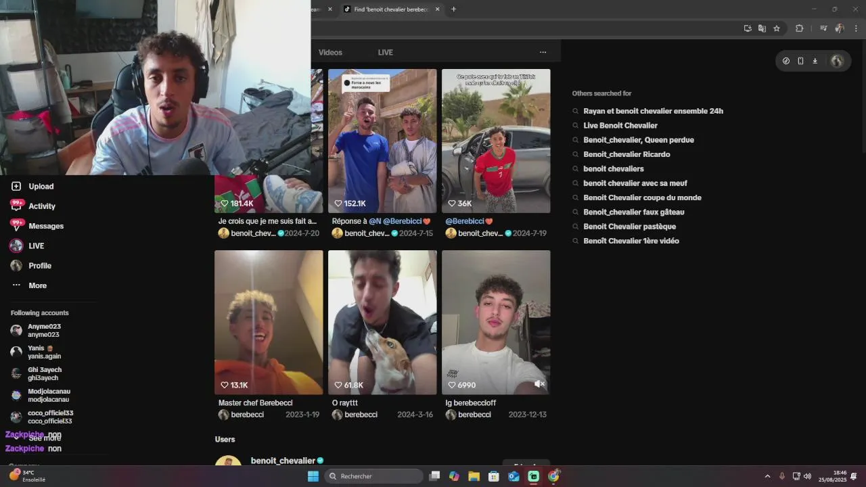Image resolution: width=866 pixels, height=487 pixels.
Task: Open @Berebecci mention under the 36K video
Action: [464, 221]
